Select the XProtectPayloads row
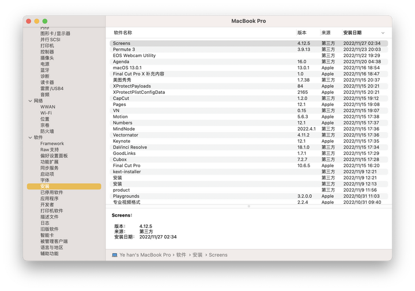This screenshot has height=291, width=415. (x=249, y=86)
